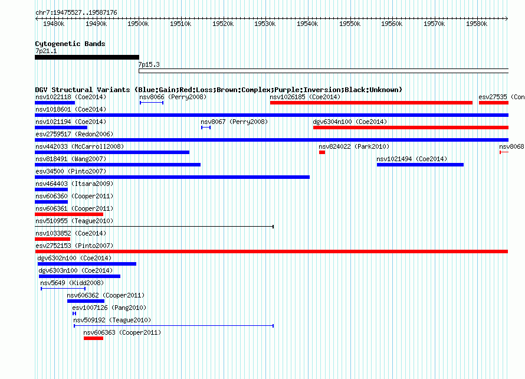This screenshot has height=379, width=525.
Task: Click the blue bar of nsv442033
Action: 112,152
